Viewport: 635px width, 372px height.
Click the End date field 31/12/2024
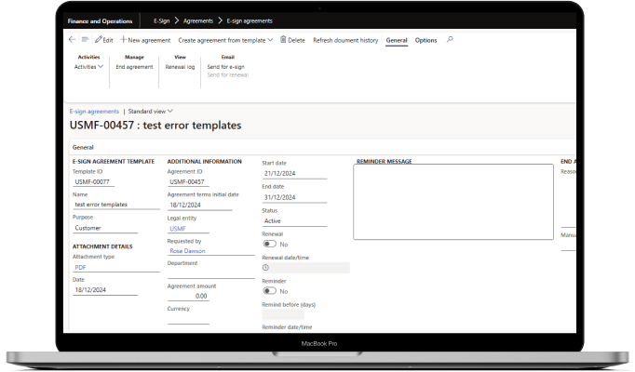294,197
